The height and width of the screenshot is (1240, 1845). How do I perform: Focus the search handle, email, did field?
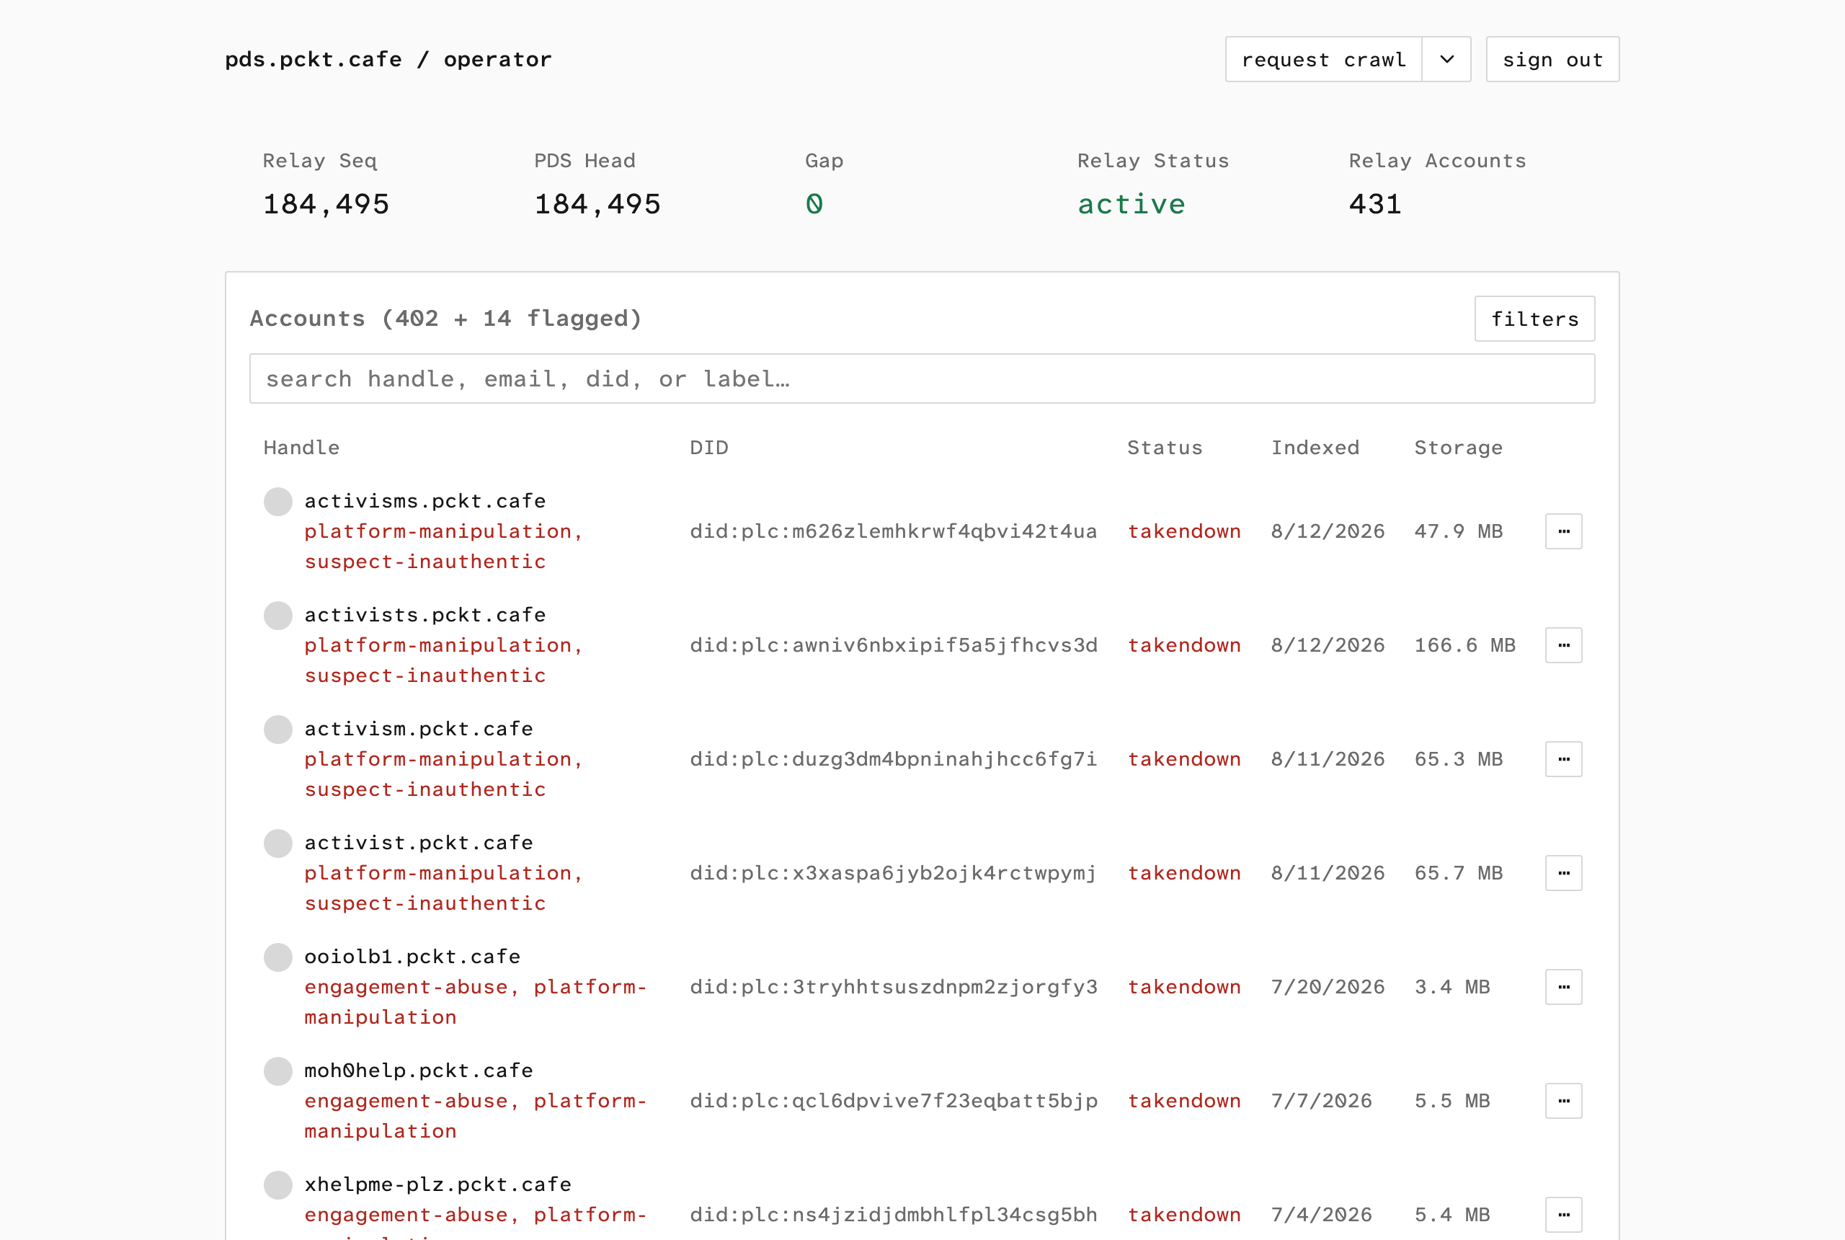coord(922,378)
